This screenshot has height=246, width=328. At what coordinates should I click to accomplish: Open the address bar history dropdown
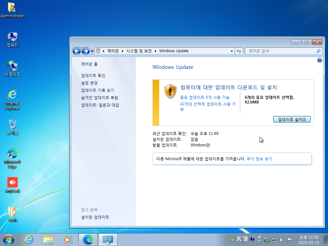tap(232, 51)
